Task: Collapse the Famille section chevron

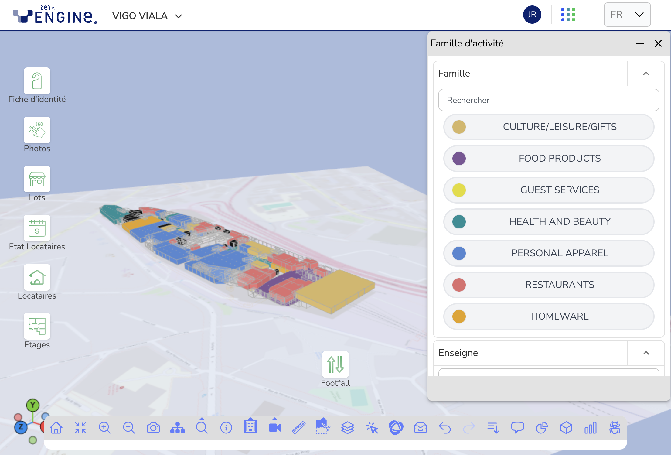Action: click(646, 74)
